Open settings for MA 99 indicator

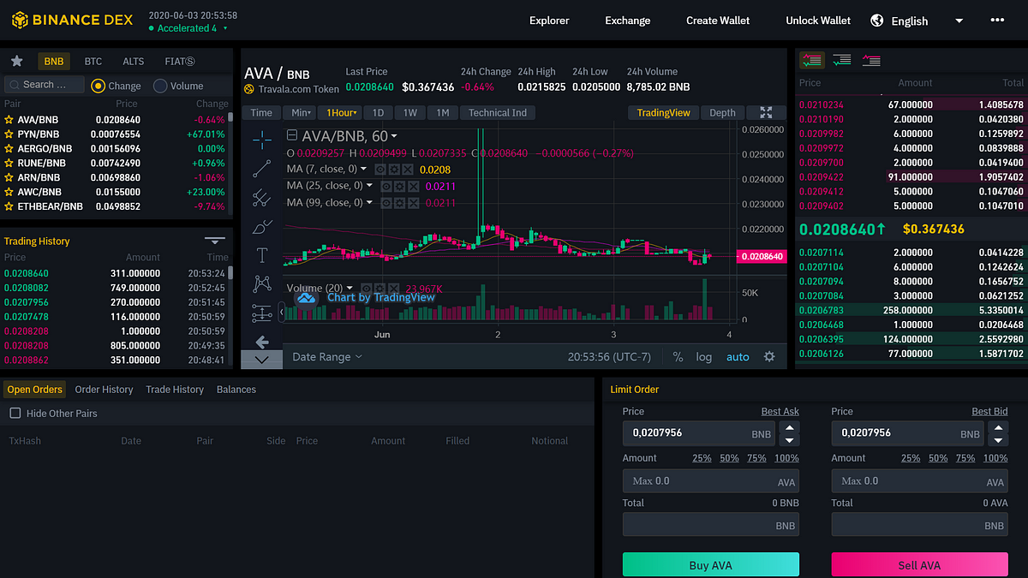pyautogui.click(x=399, y=203)
